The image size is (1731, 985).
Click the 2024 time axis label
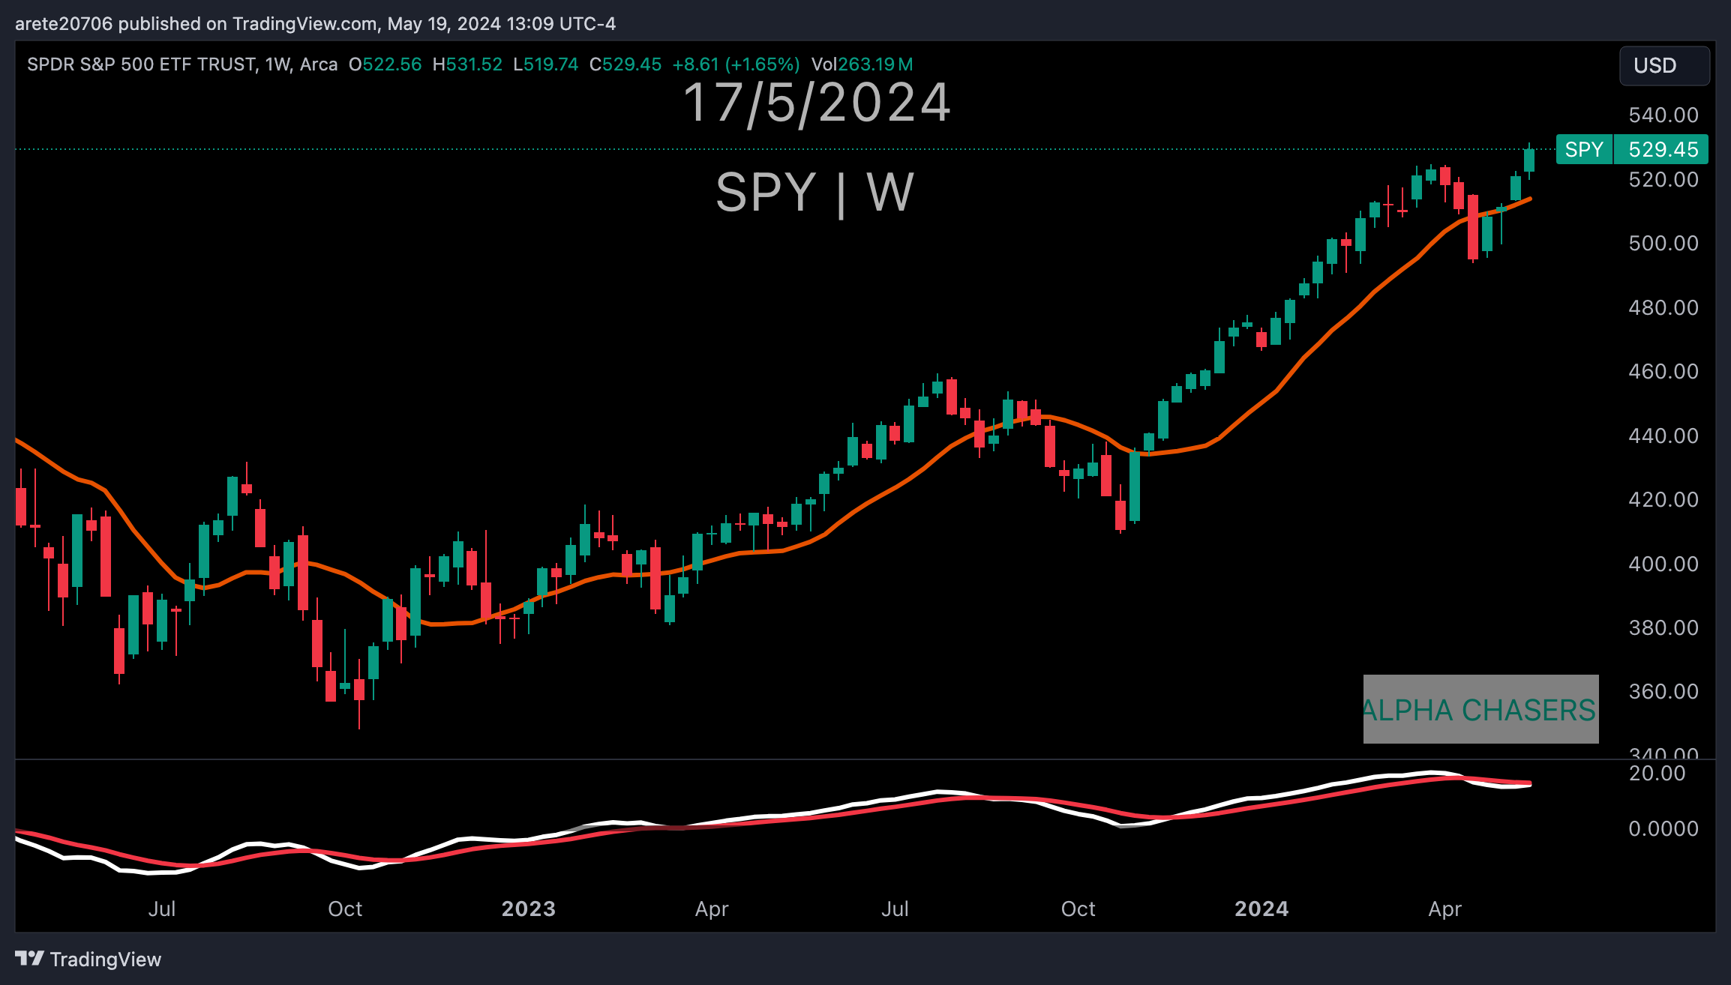coord(1261,909)
